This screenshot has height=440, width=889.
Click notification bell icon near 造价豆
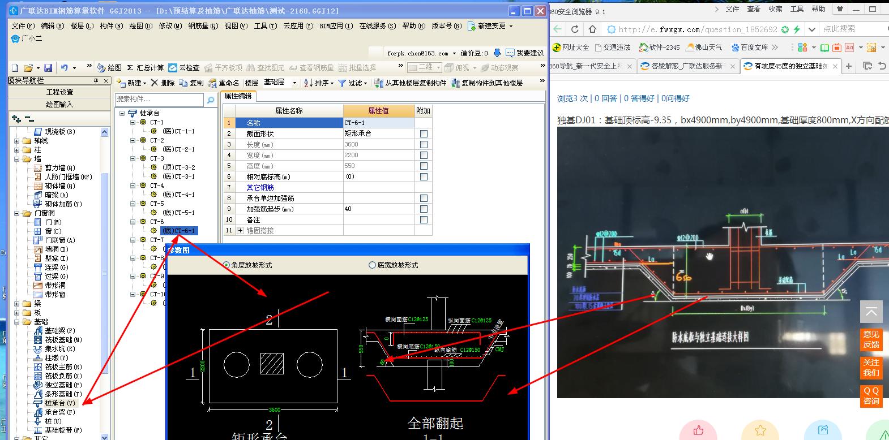point(497,53)
